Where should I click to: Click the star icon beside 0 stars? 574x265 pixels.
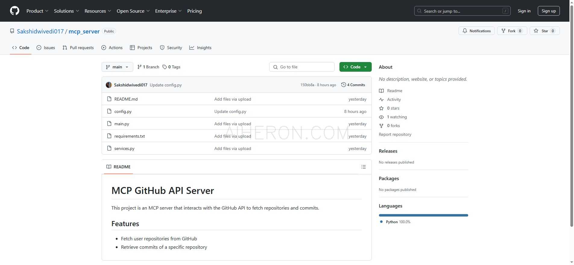(x=381, y=108)
